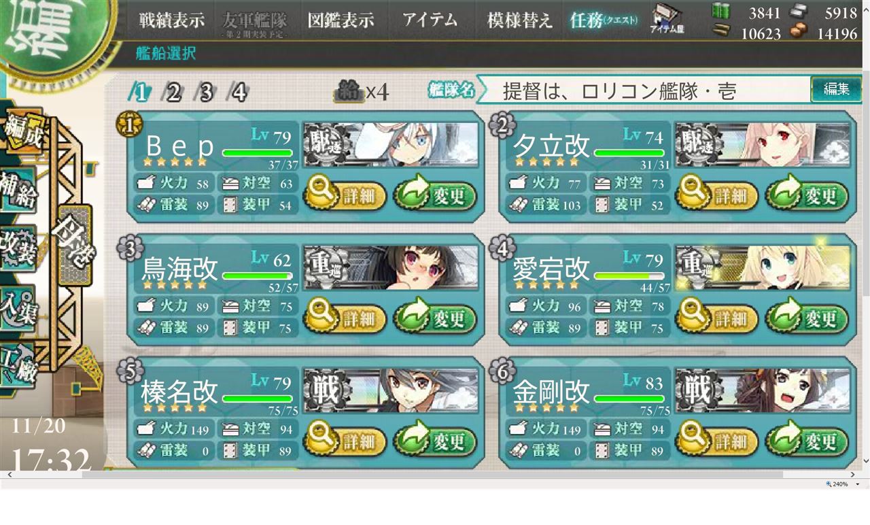Open the アイテム屋 shop icon
This screenshot has width=870, height=525.
[667, 18]
